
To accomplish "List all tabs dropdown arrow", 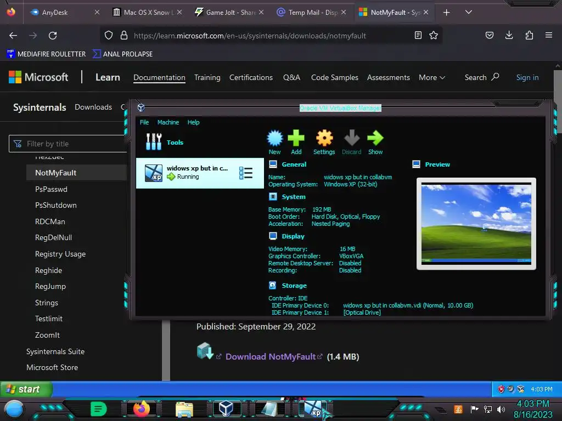I will pos(469,12).
